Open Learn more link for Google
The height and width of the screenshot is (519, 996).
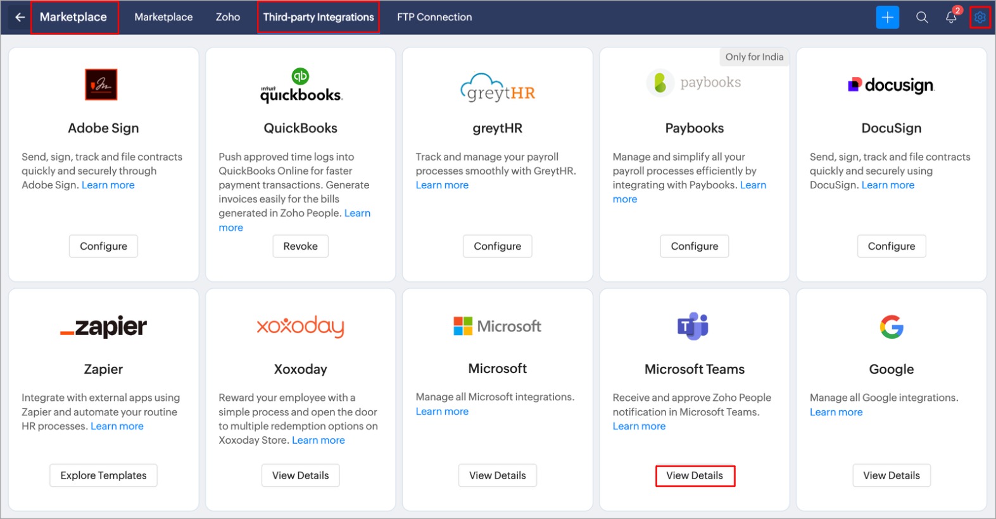[836, 412]
